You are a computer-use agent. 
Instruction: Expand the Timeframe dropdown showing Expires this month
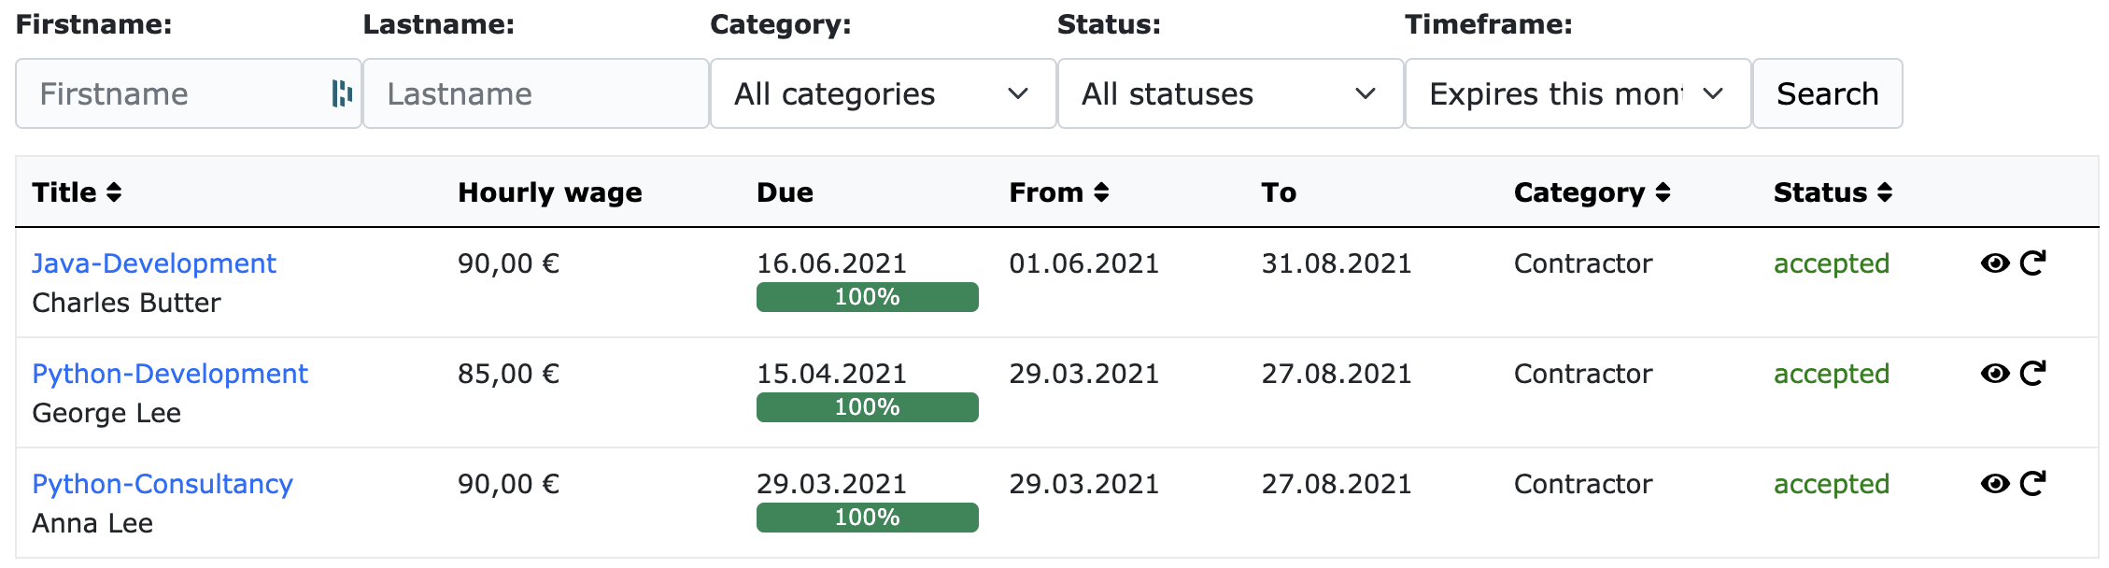point(1577,92)
